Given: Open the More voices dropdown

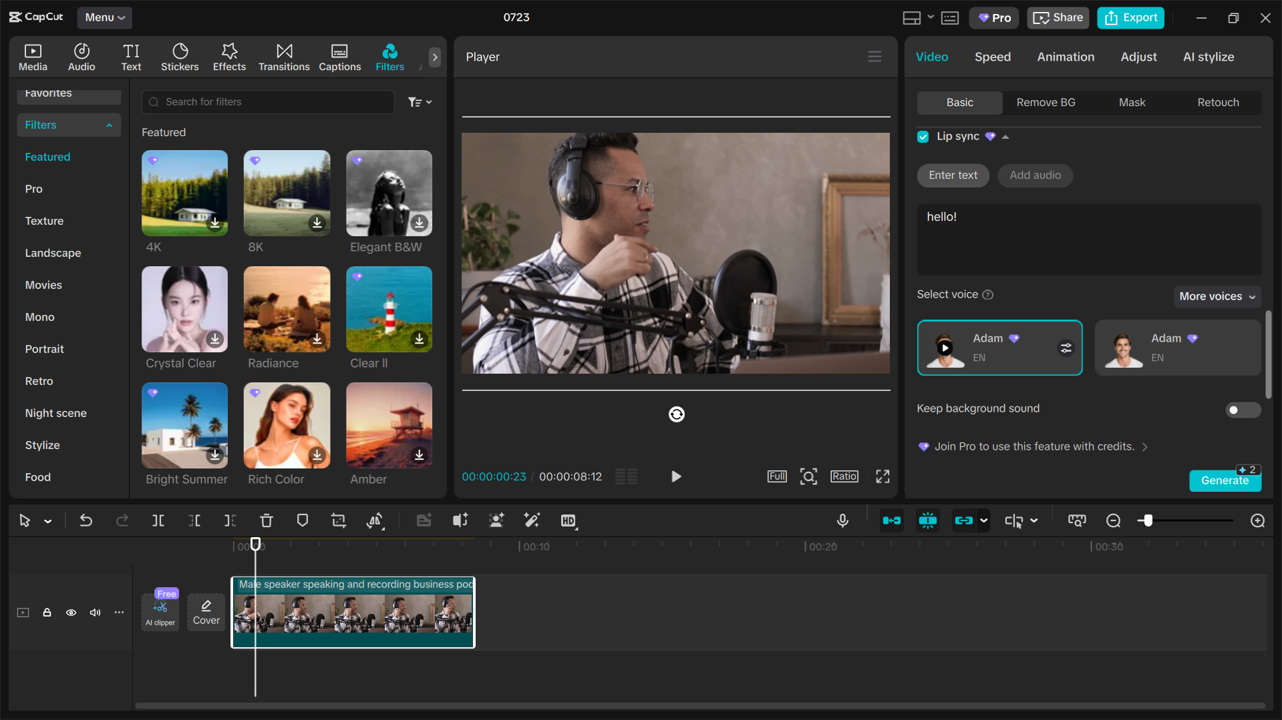Looking at the screenshot, I should pyautogui.click(x=1217, y=296).
